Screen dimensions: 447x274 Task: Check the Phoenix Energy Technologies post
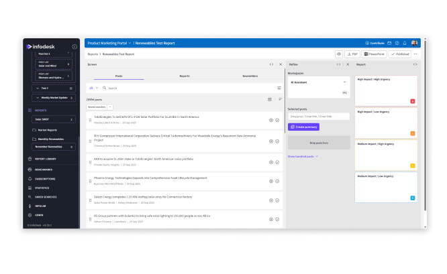[277, 181]
